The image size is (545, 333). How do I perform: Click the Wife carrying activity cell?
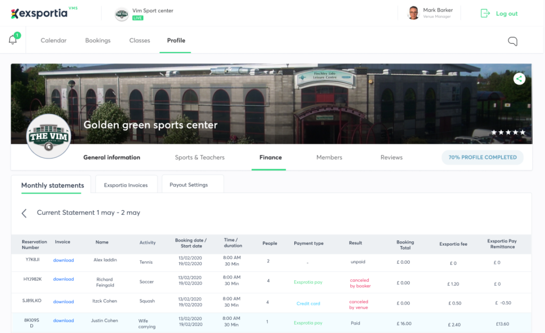(x=147, y=323)
